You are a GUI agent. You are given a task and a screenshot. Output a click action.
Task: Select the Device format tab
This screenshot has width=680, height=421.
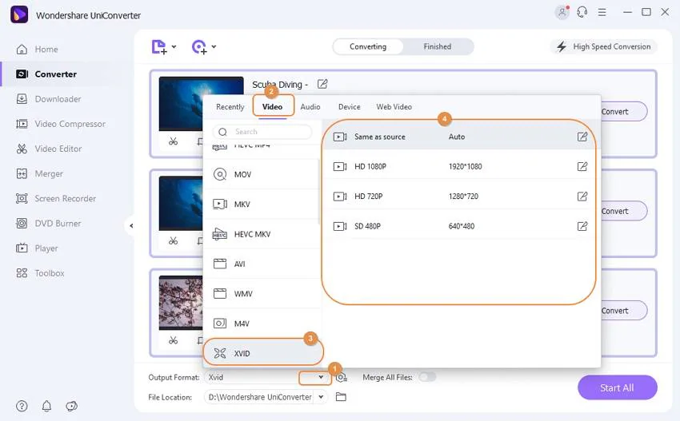[349, 107]
